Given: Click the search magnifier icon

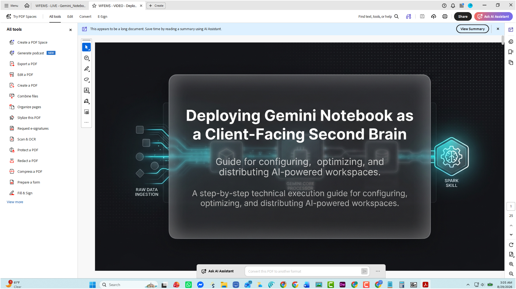Looking at the screenshot, I should (396, 16).
